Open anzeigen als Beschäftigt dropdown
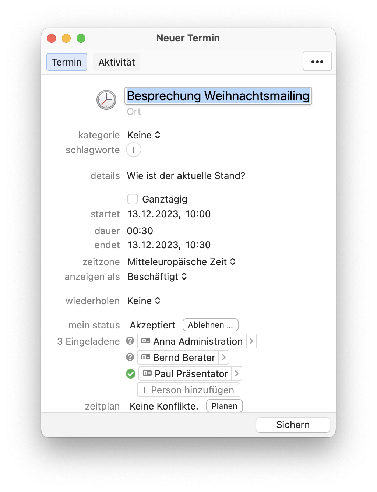 [157, 277]
